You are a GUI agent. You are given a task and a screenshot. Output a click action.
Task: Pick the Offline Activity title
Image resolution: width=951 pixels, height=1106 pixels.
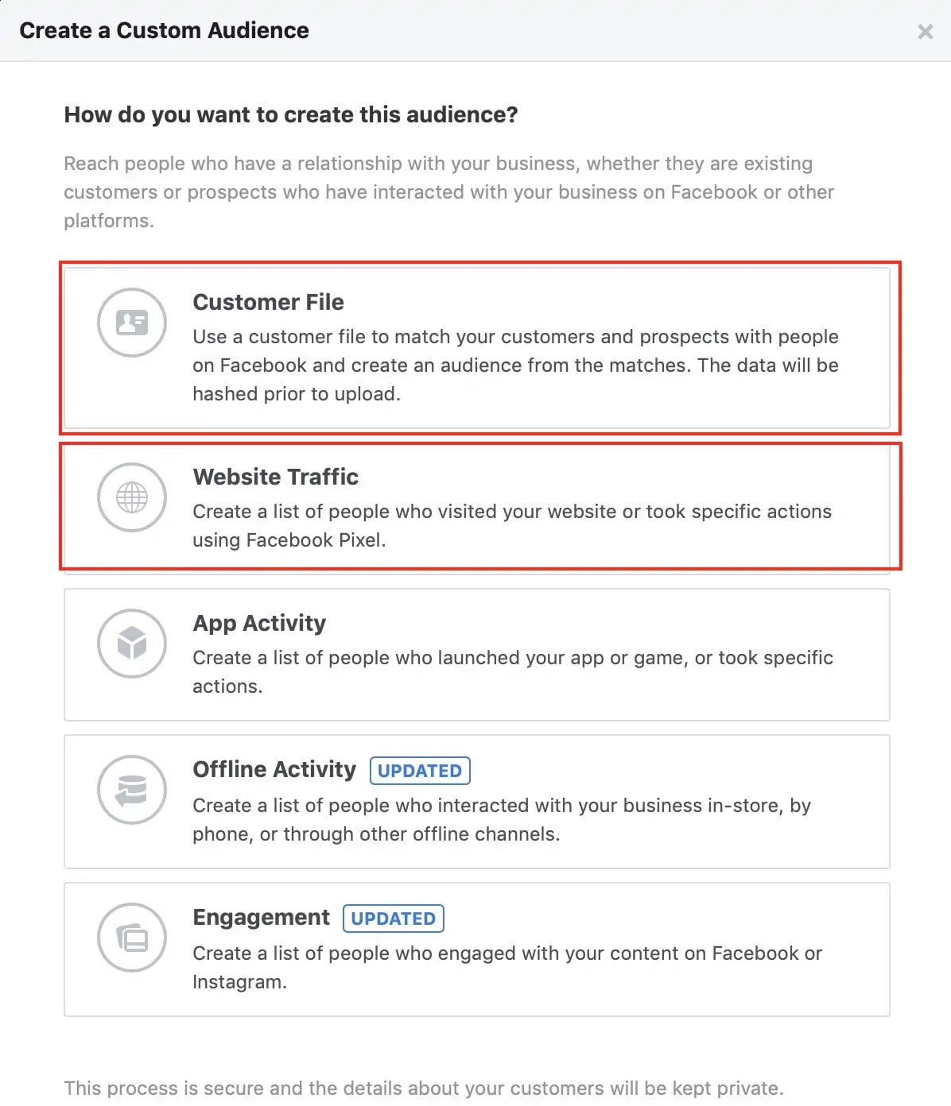point(274,769)
